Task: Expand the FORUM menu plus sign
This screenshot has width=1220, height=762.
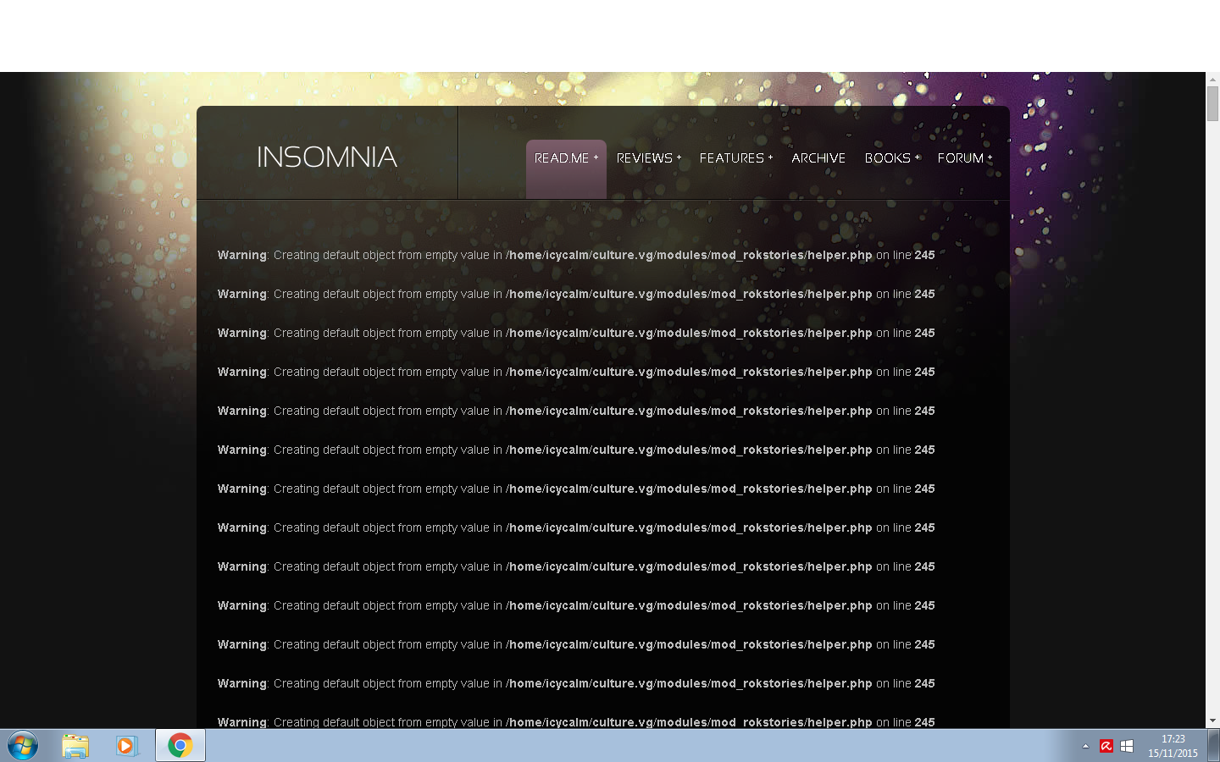Action: tap(990, 157)
